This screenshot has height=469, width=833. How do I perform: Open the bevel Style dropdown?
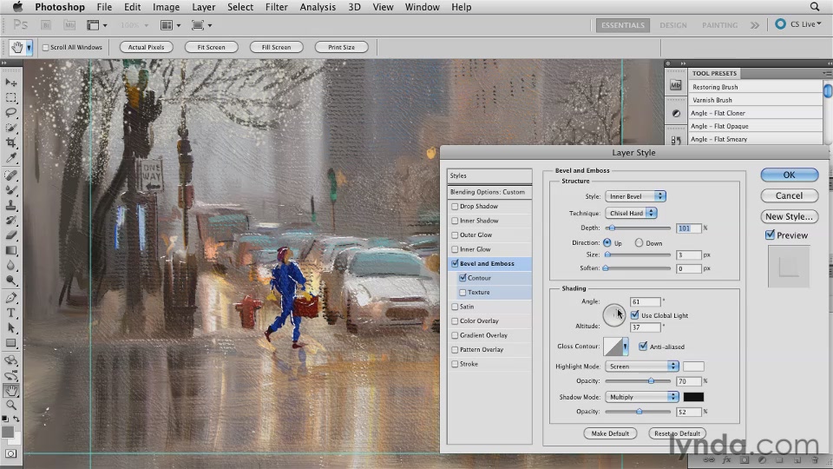pyautogui.click(x=635, y=196)
